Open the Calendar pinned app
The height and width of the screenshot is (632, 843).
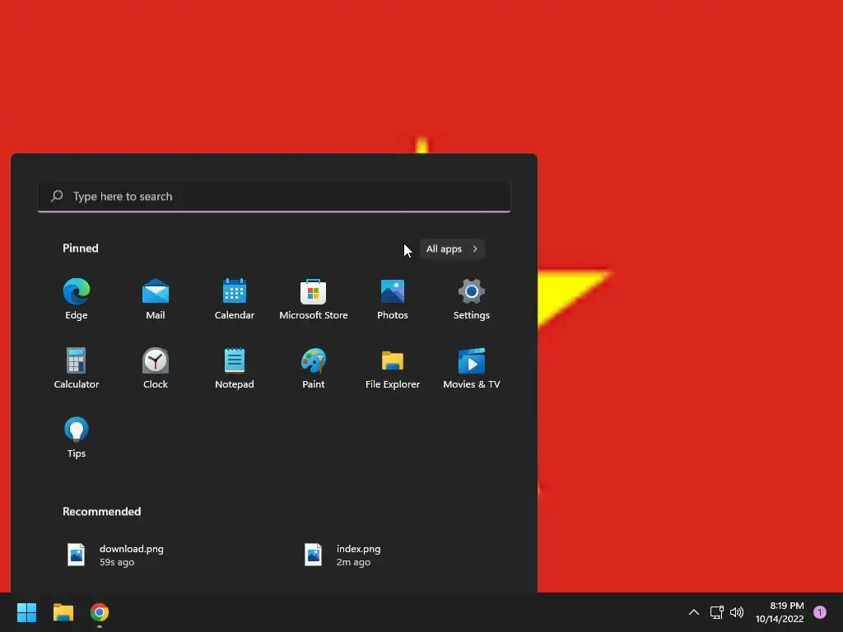(235, 300)
